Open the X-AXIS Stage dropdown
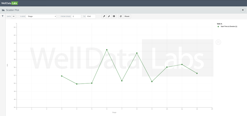The width and height of the screenshot is (247, 116). [x=41, y=16]
